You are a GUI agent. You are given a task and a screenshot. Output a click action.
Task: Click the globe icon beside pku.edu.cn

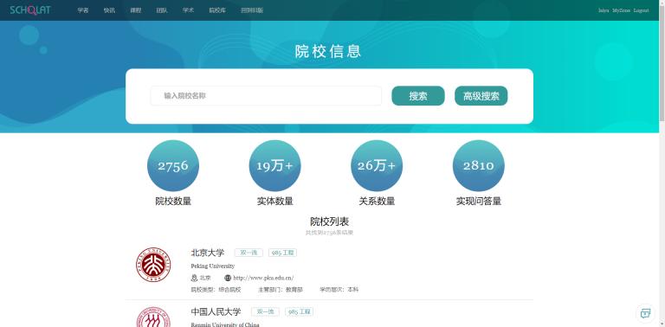click(x=228, y=278)
